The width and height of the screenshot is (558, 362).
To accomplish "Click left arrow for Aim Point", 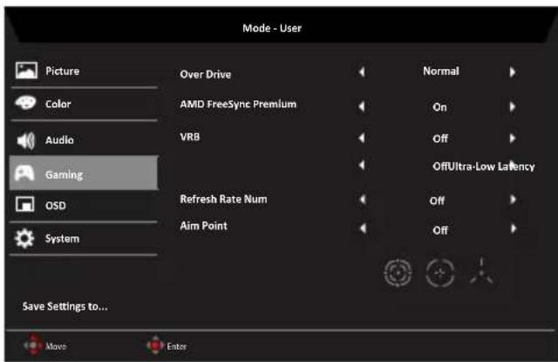I will coord(363,229).
